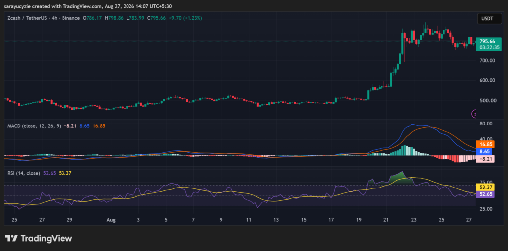The image size is (508, 251).
Task: Click the -8.21 histogram value in the MACD legend
Action: point(70,126)
